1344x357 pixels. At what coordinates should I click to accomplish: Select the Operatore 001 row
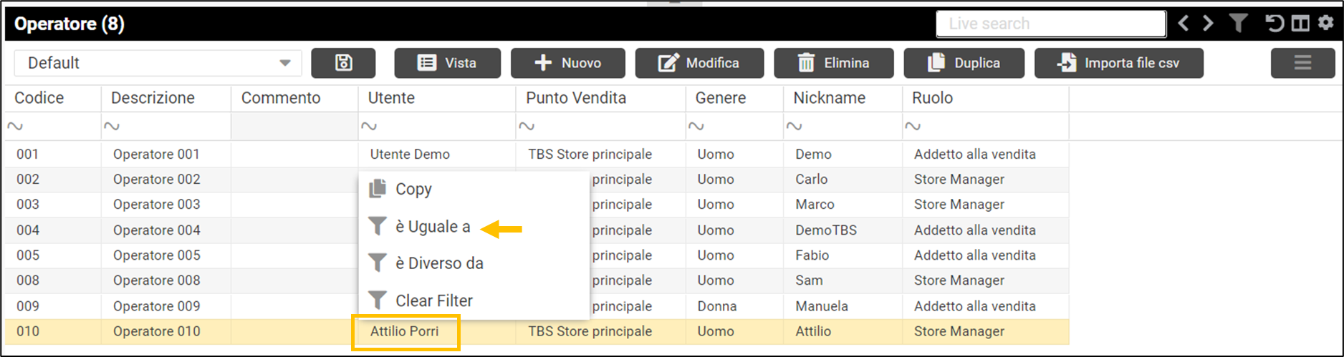coord(156,154)
